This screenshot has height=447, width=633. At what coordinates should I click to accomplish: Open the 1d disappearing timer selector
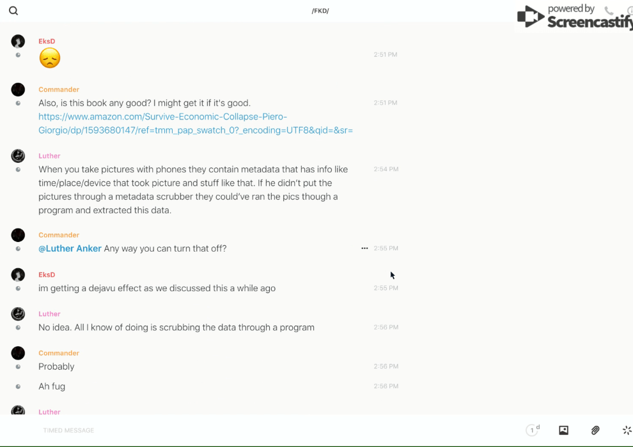tap(533, 430)
